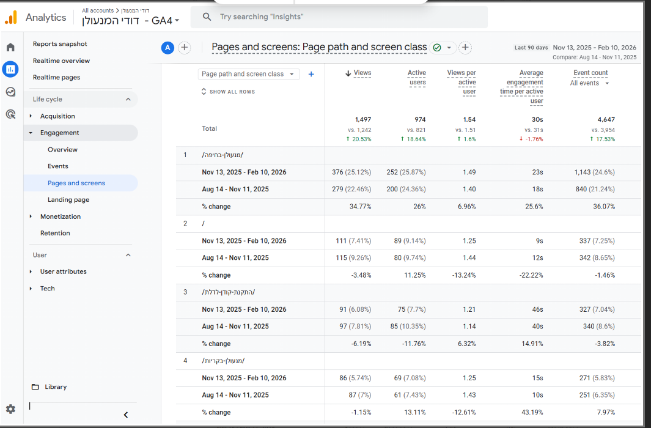Click the add comparison plus icon

coord(184,48)
